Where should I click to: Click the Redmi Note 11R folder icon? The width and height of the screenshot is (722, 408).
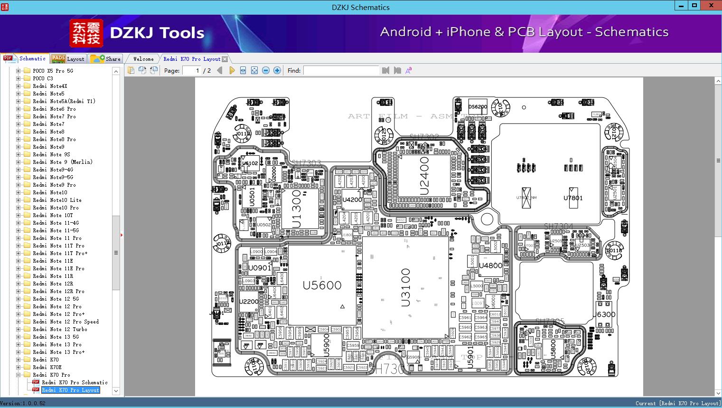pos(27,276)
